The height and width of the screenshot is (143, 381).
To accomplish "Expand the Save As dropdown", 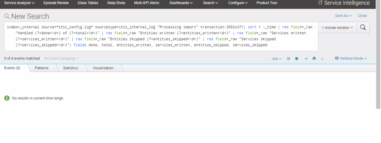I will (343, 16).
